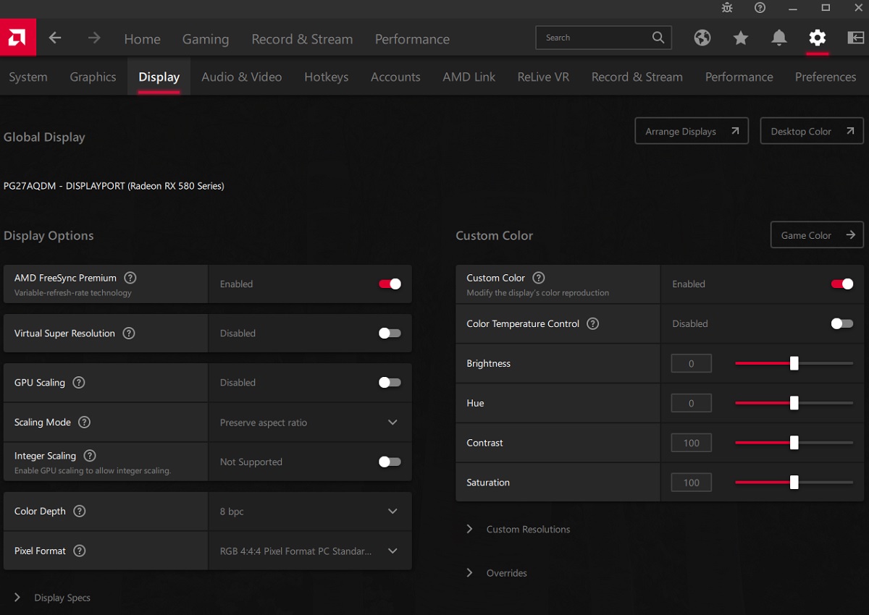Enable GPU Scaling toggle
The image size is (869, 615).
coord(390,383)
